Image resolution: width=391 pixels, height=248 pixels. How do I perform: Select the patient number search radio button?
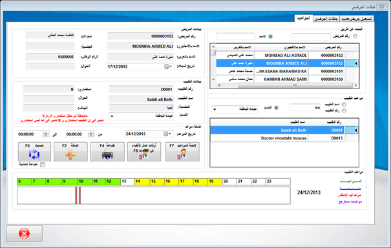tap(355, 36)
